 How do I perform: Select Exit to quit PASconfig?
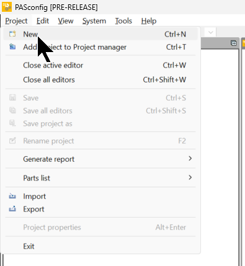click(100, 246)
